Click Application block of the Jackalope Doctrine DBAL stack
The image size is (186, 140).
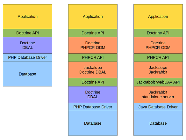pos(93,17)
